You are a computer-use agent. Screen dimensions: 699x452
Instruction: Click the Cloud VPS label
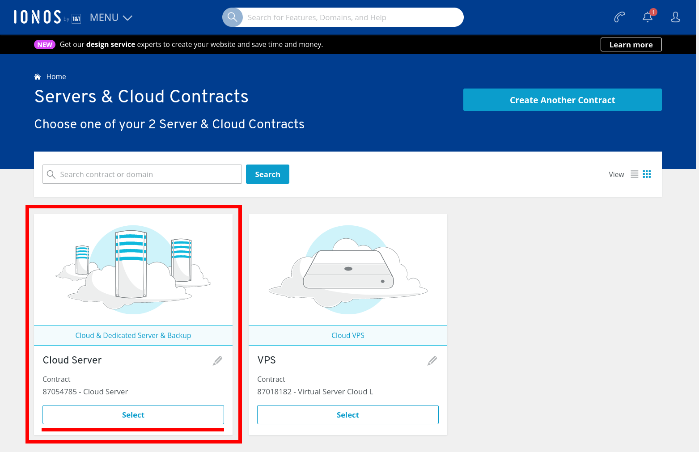coord(348,335)
